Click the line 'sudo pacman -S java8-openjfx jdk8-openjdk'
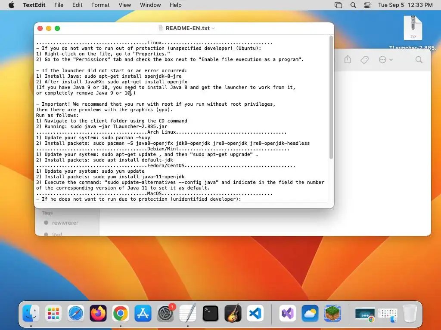 [173, 143]
